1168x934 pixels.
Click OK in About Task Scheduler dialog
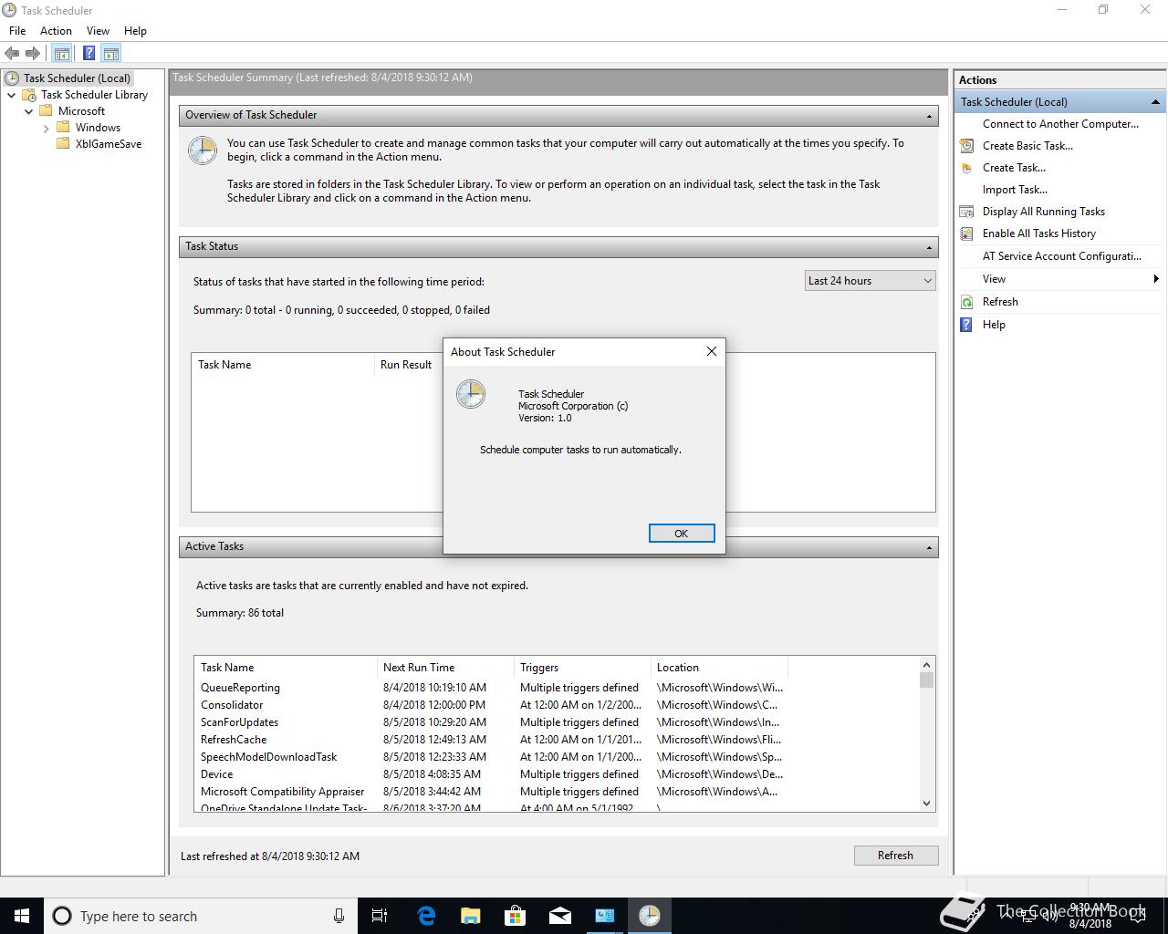(x=682, y=534)
